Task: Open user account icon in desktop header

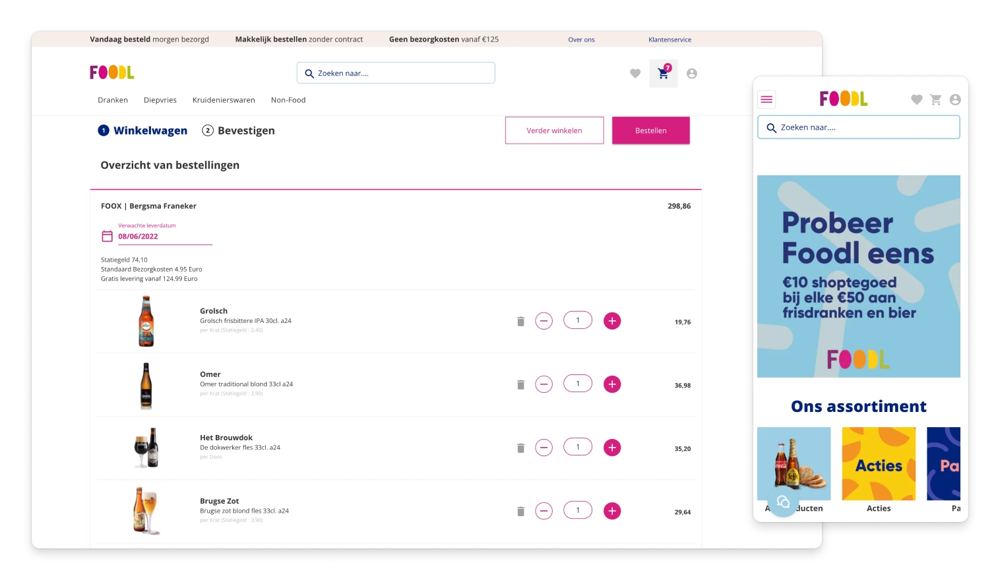Action: tap(692, 73)
